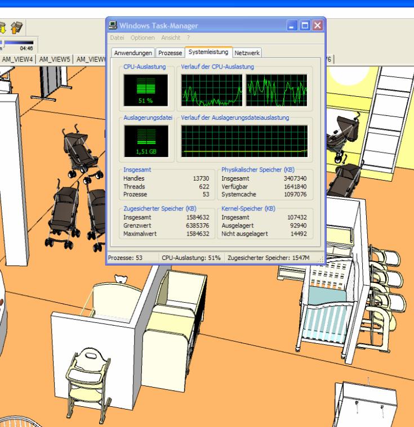
Task: Click status bar Zugesicherter Speicher: 1547M
Action: 268,258
